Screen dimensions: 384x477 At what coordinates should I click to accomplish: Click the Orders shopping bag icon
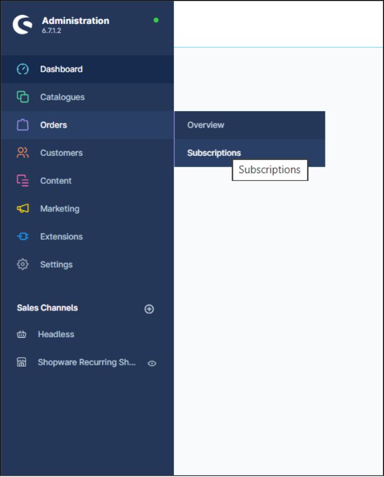23,125
